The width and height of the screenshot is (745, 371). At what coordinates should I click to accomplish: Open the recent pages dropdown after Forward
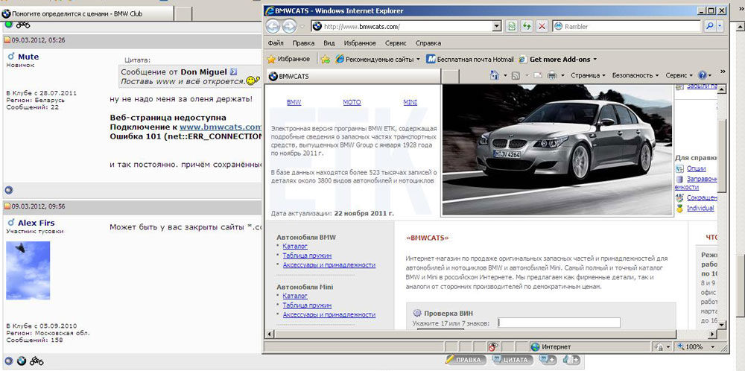pyautogui.click(x=301, y=27)
